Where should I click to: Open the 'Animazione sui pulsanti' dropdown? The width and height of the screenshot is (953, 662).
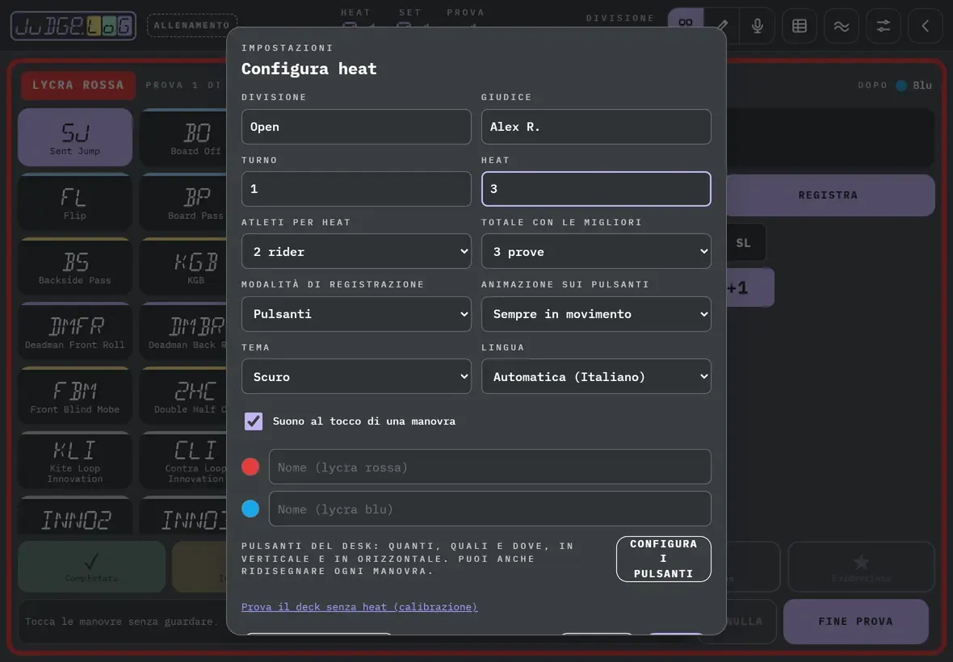[x=596, y=314]
